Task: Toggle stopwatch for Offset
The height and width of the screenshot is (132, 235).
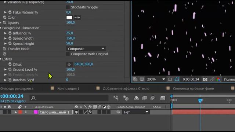Action: 10,65
